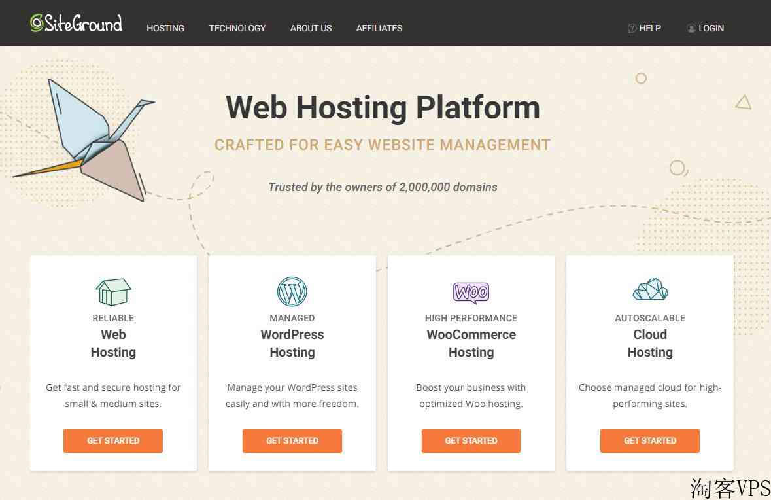
Task: Click the SiteGround logo
Action: 77,23
